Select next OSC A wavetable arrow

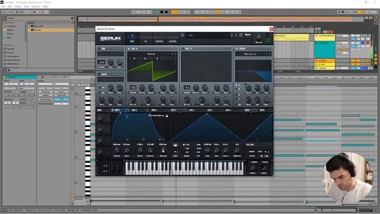(x=176, y=54)
